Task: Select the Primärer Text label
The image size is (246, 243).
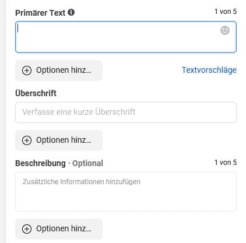Action: pyautogui.click(x=40, y=13)
